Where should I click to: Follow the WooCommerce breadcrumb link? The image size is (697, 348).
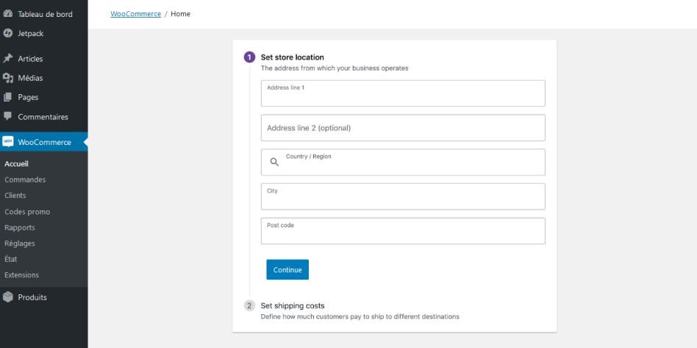point(135,14)
